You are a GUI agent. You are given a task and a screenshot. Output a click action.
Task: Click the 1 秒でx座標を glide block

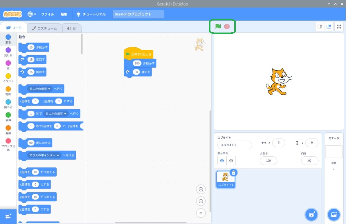[x=51, y=126]
